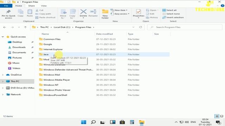Select the Windows Mail folder
Screen dimensions: 225x126
click(52, 75)
